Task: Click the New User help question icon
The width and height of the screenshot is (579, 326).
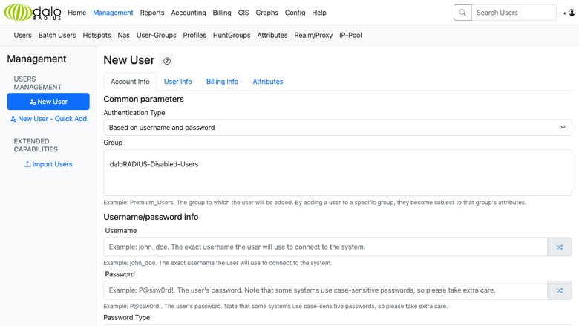Action: tap(167, 61)
